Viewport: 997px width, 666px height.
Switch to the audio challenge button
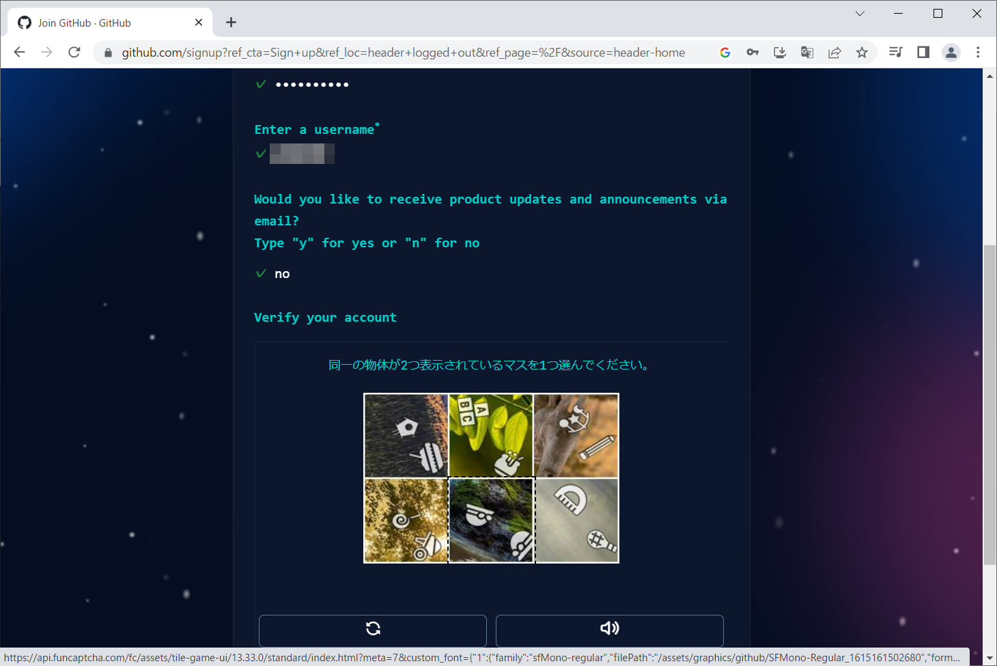click(x=609, y=629)
